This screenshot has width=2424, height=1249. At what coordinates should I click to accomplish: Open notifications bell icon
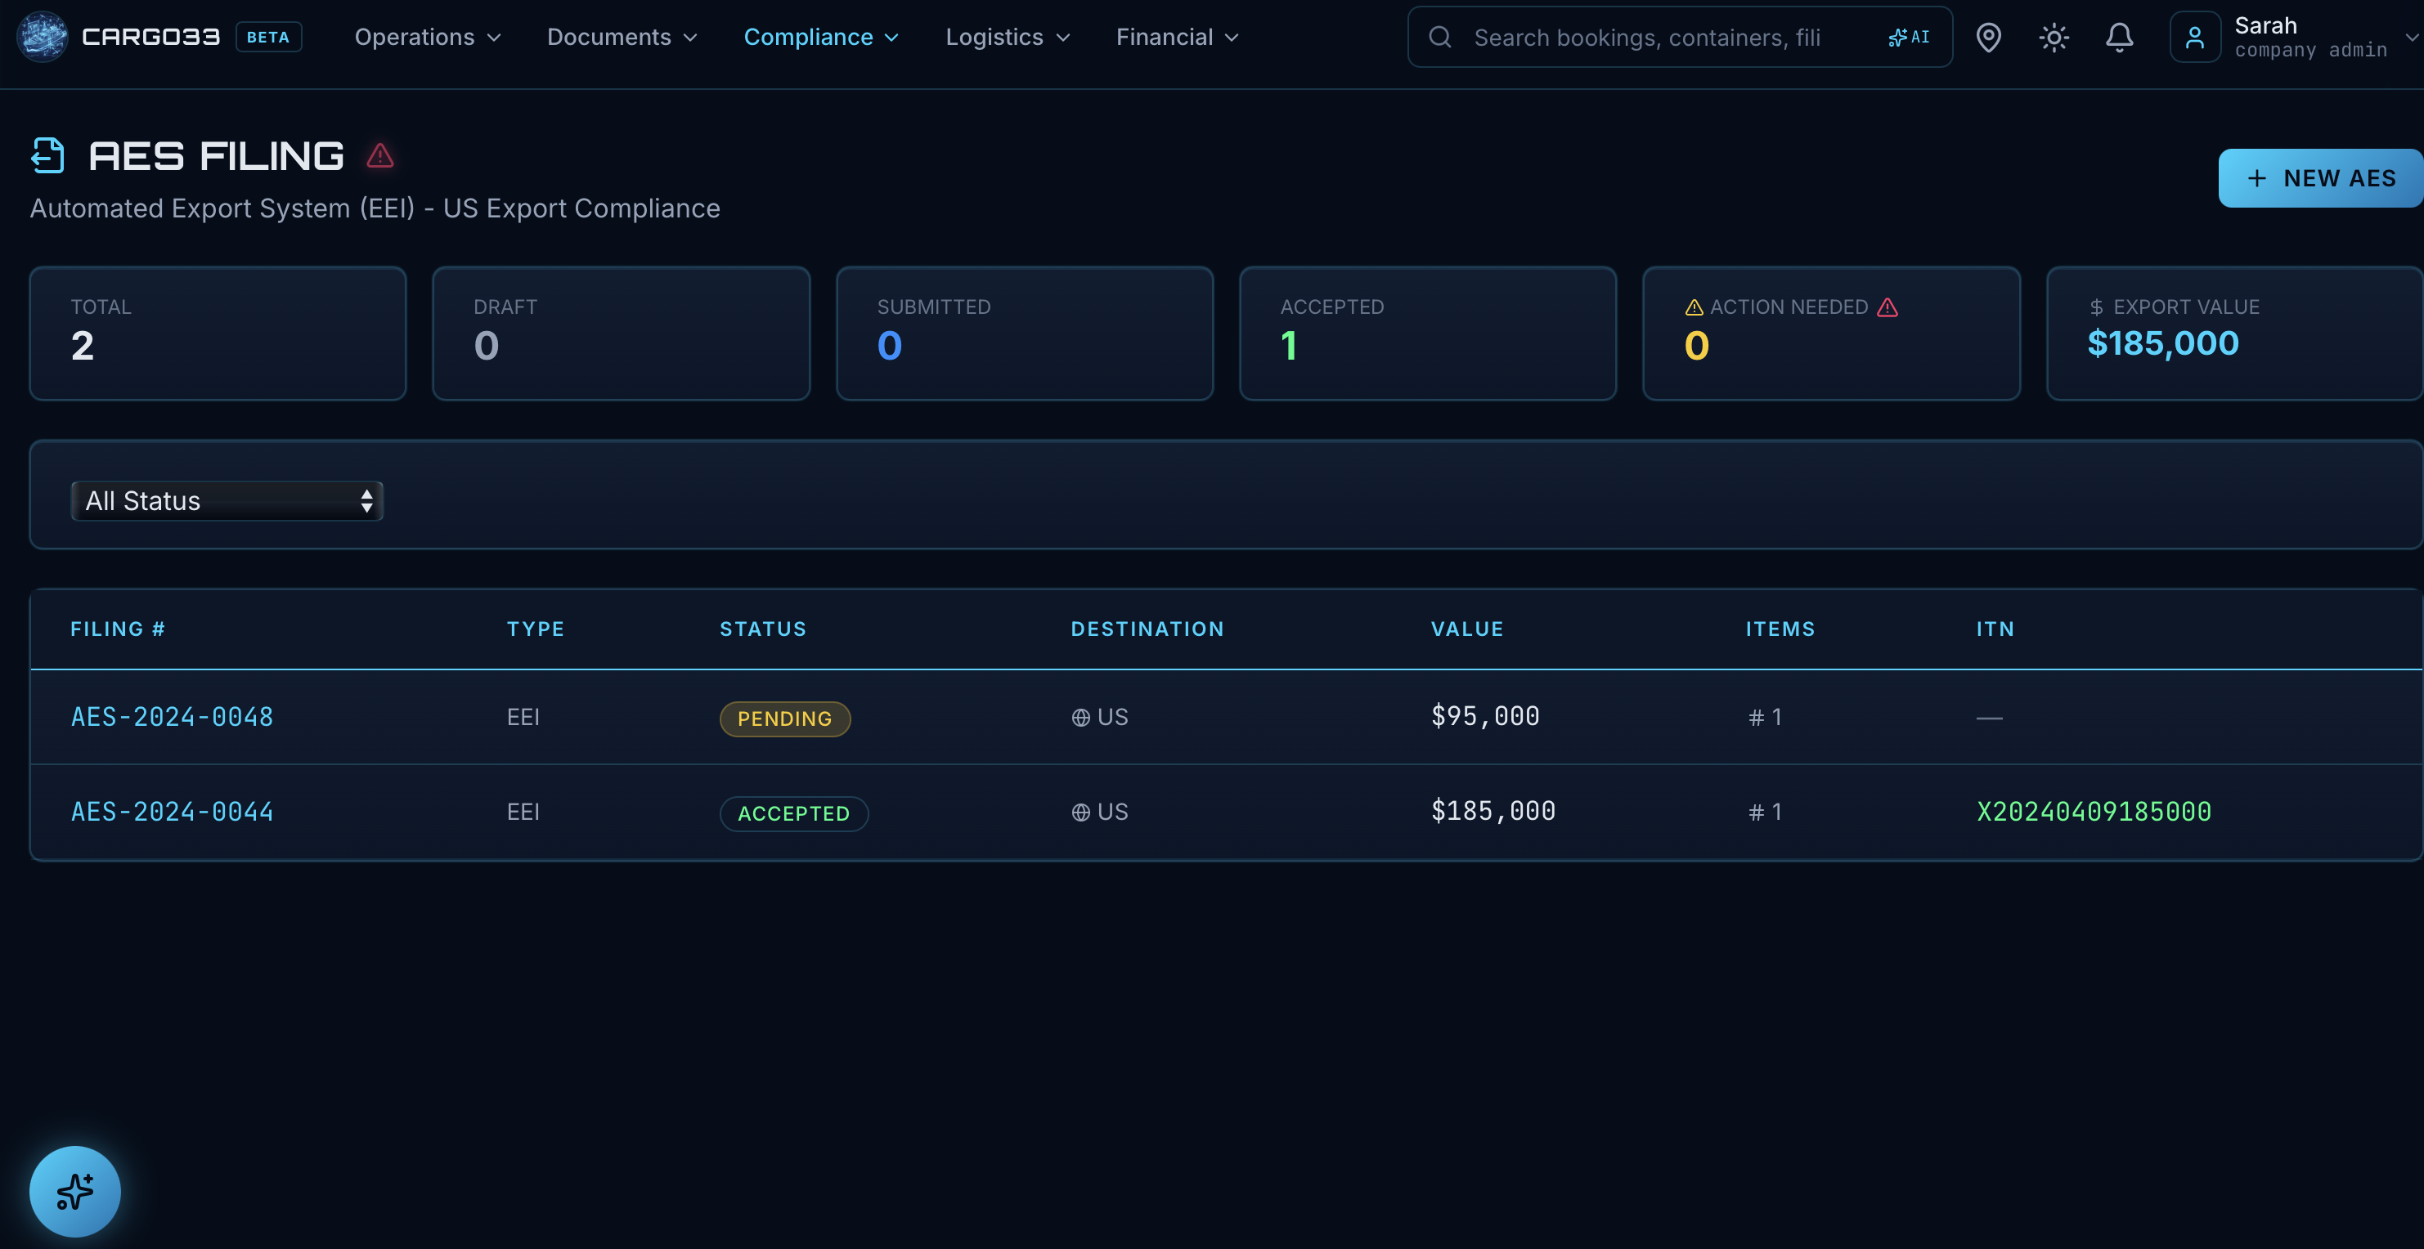click(x=2118, y=38)
